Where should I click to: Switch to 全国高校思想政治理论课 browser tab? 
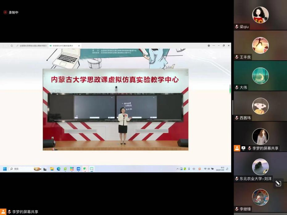(x=32, y=46)
